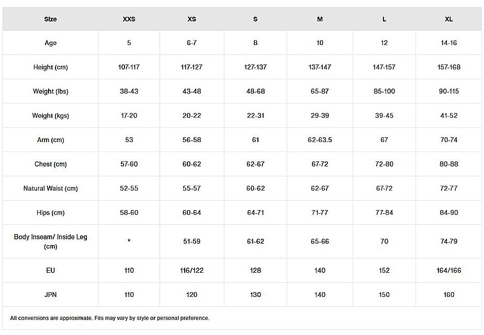This screenshot has width=484, height=335.
Task: Click the EU row label
Action: pyautogui.click(x=50, y=270)
